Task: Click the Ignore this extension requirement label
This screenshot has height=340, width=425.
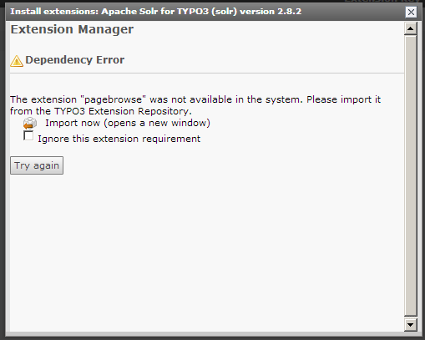Action: [119, 139]
